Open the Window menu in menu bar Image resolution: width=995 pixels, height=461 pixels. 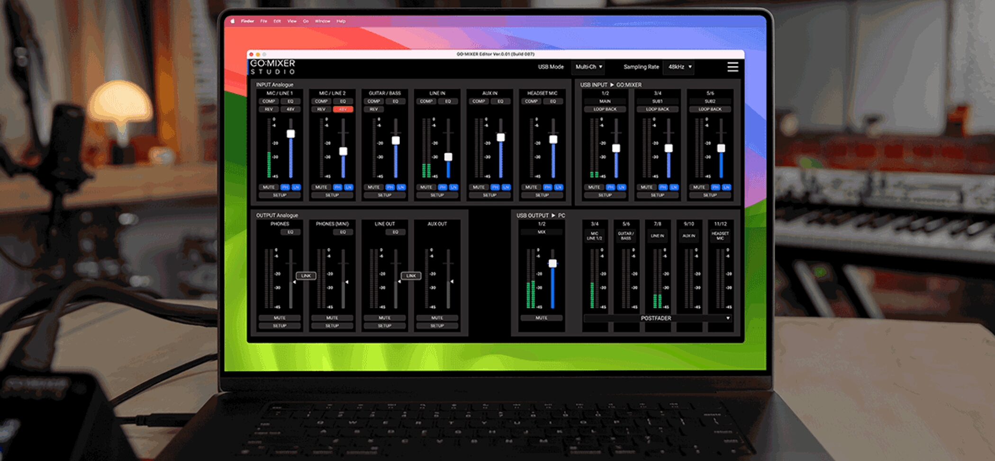(x=323, y=21)
